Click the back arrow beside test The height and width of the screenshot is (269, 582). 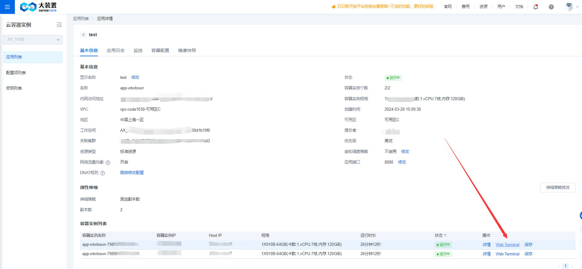[x=83, y=35]
